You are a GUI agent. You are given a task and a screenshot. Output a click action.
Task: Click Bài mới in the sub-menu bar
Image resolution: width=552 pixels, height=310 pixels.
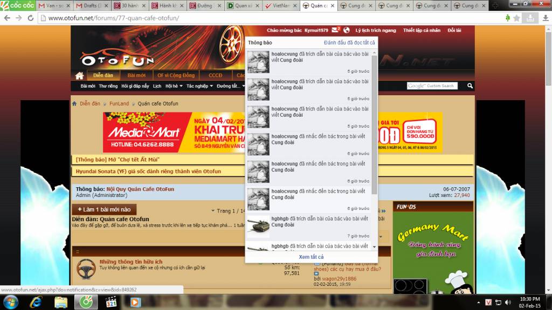click(x=88, y=86)
